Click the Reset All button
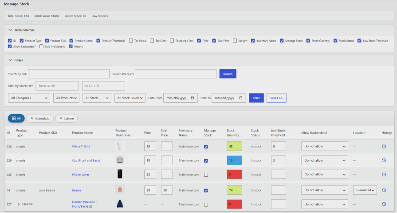The width and height of the screenshot is (397, 213). pos(276,98)
